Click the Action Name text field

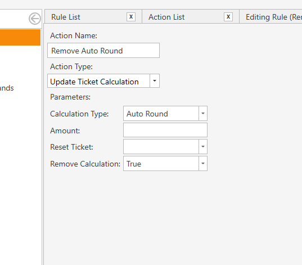(x=103, y=51)
